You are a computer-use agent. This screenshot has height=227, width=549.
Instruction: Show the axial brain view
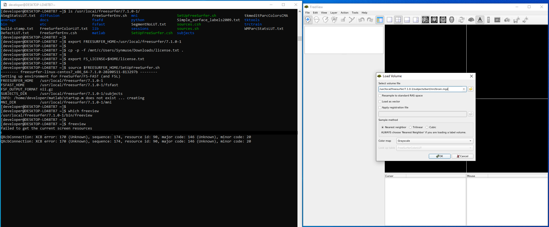click(x=443, y=20)
